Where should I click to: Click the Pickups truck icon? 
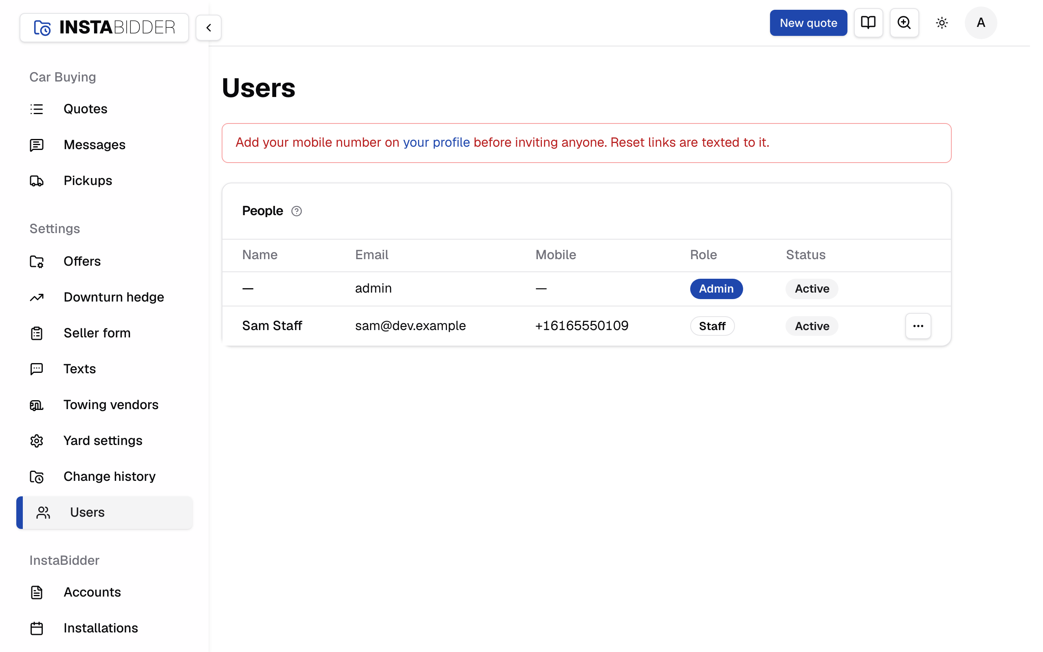(37, 181)
